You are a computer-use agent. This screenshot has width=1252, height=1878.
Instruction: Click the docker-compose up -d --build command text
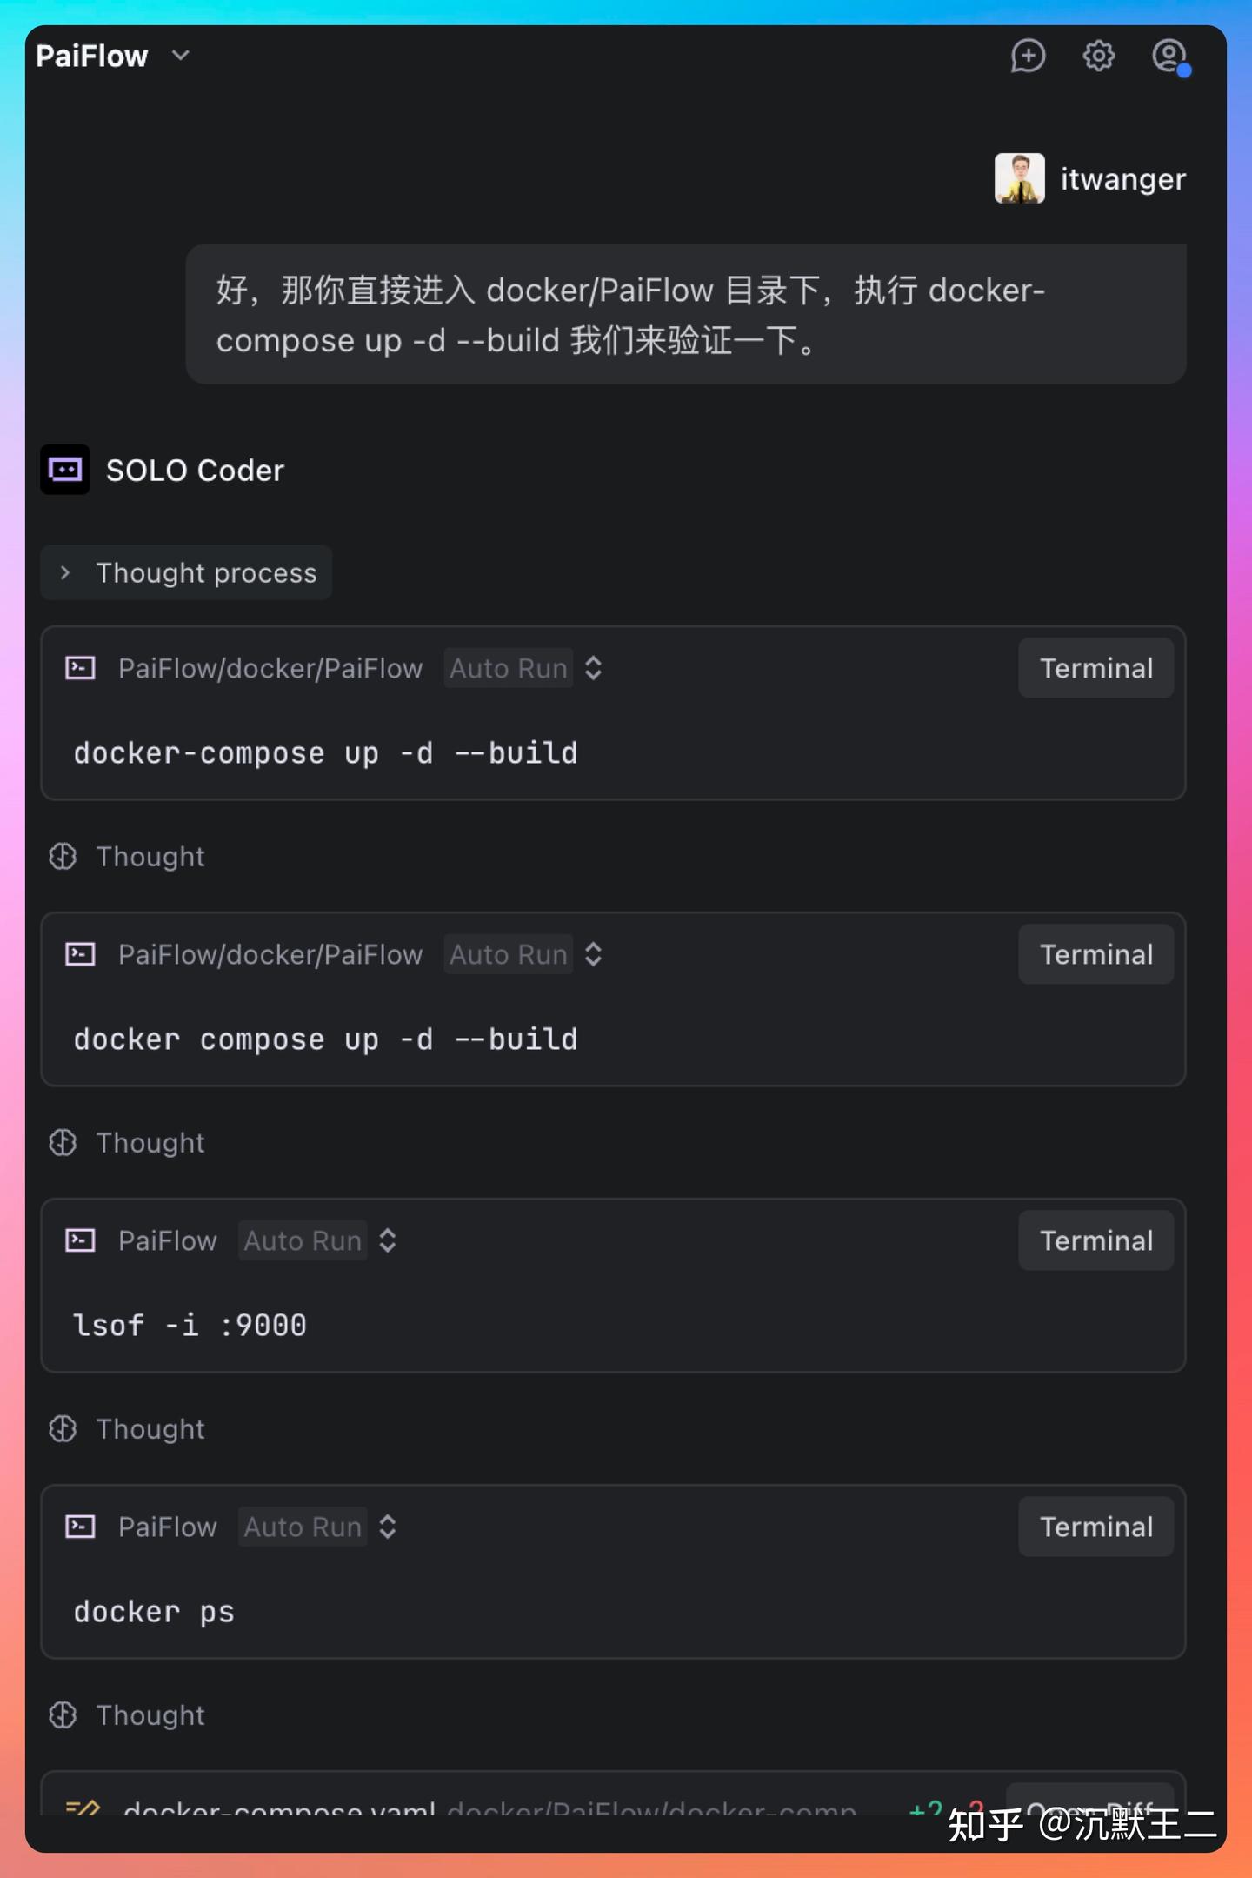[x=325, y=753]
